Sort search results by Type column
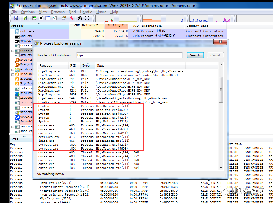273x203 pixels. click(x=88, y=66)
